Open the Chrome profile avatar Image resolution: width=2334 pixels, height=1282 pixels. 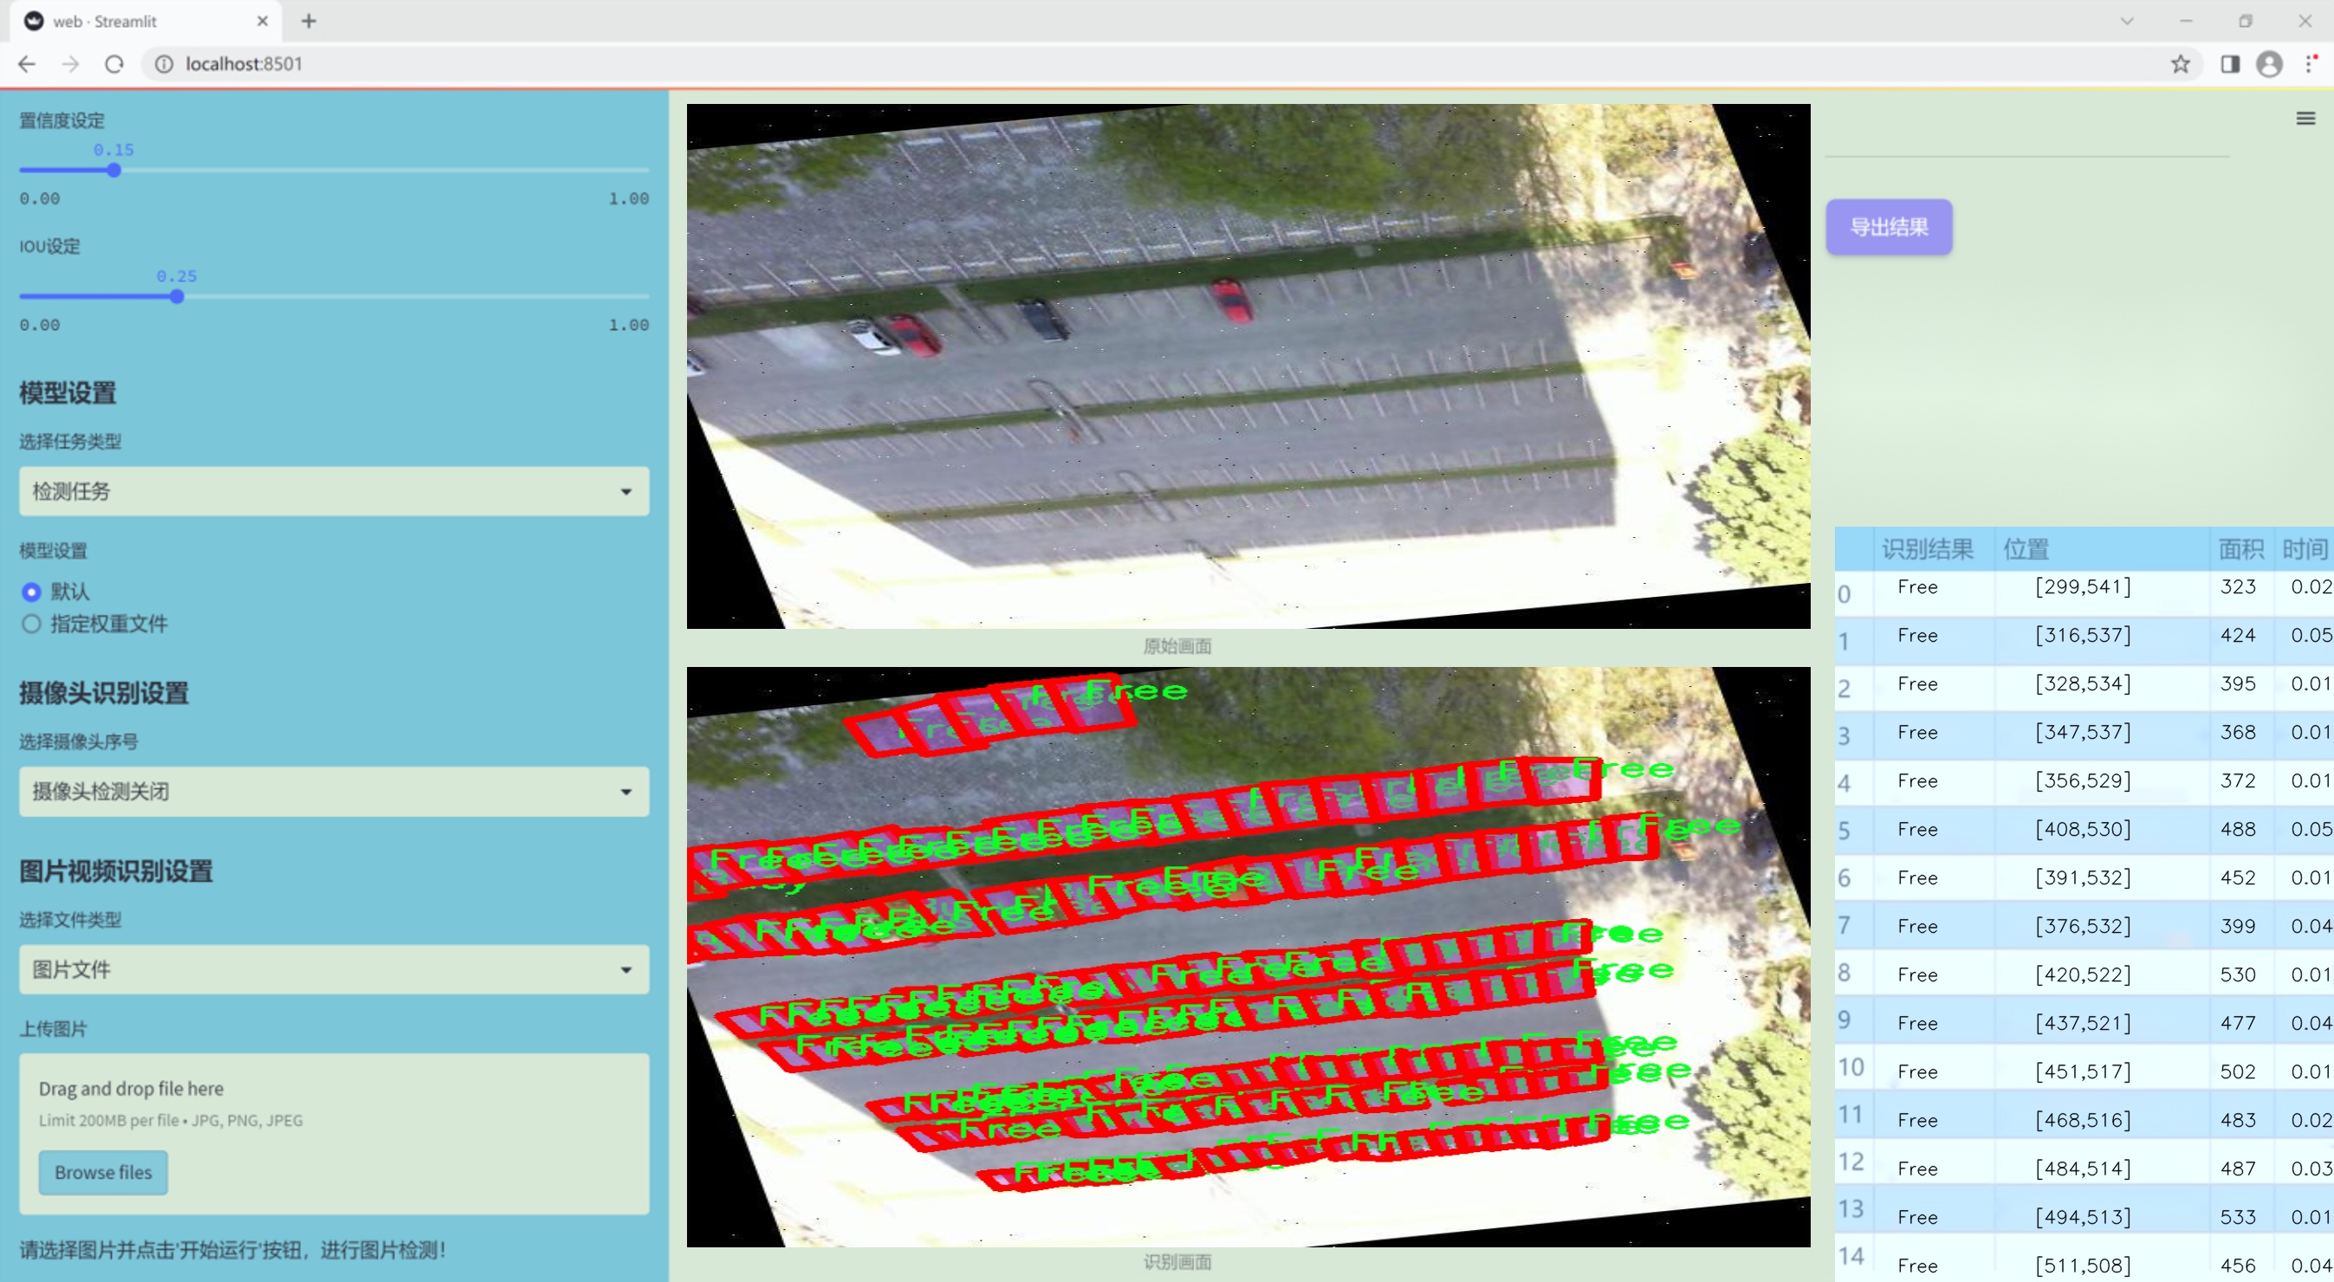point(2269,64)
